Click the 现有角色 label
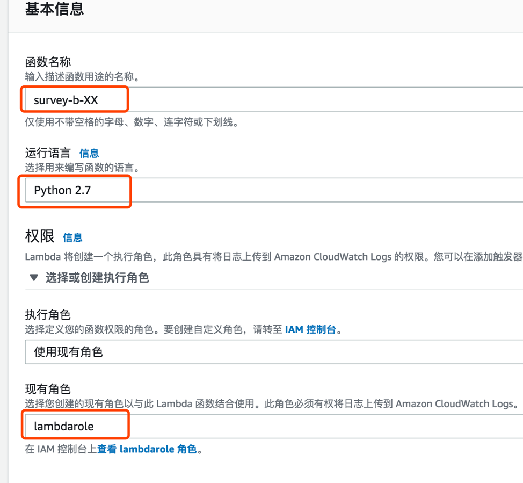This screenshot has height=483, width=523. (48, 389)
